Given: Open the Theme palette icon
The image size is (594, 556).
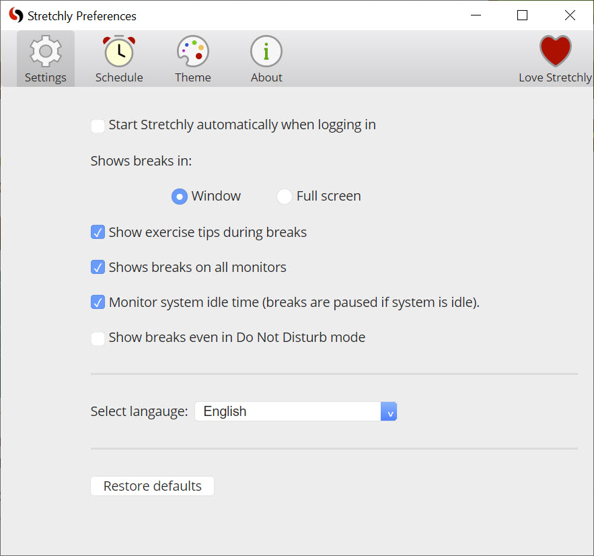Looking at the screenshot, I should (x=193, y=51).
